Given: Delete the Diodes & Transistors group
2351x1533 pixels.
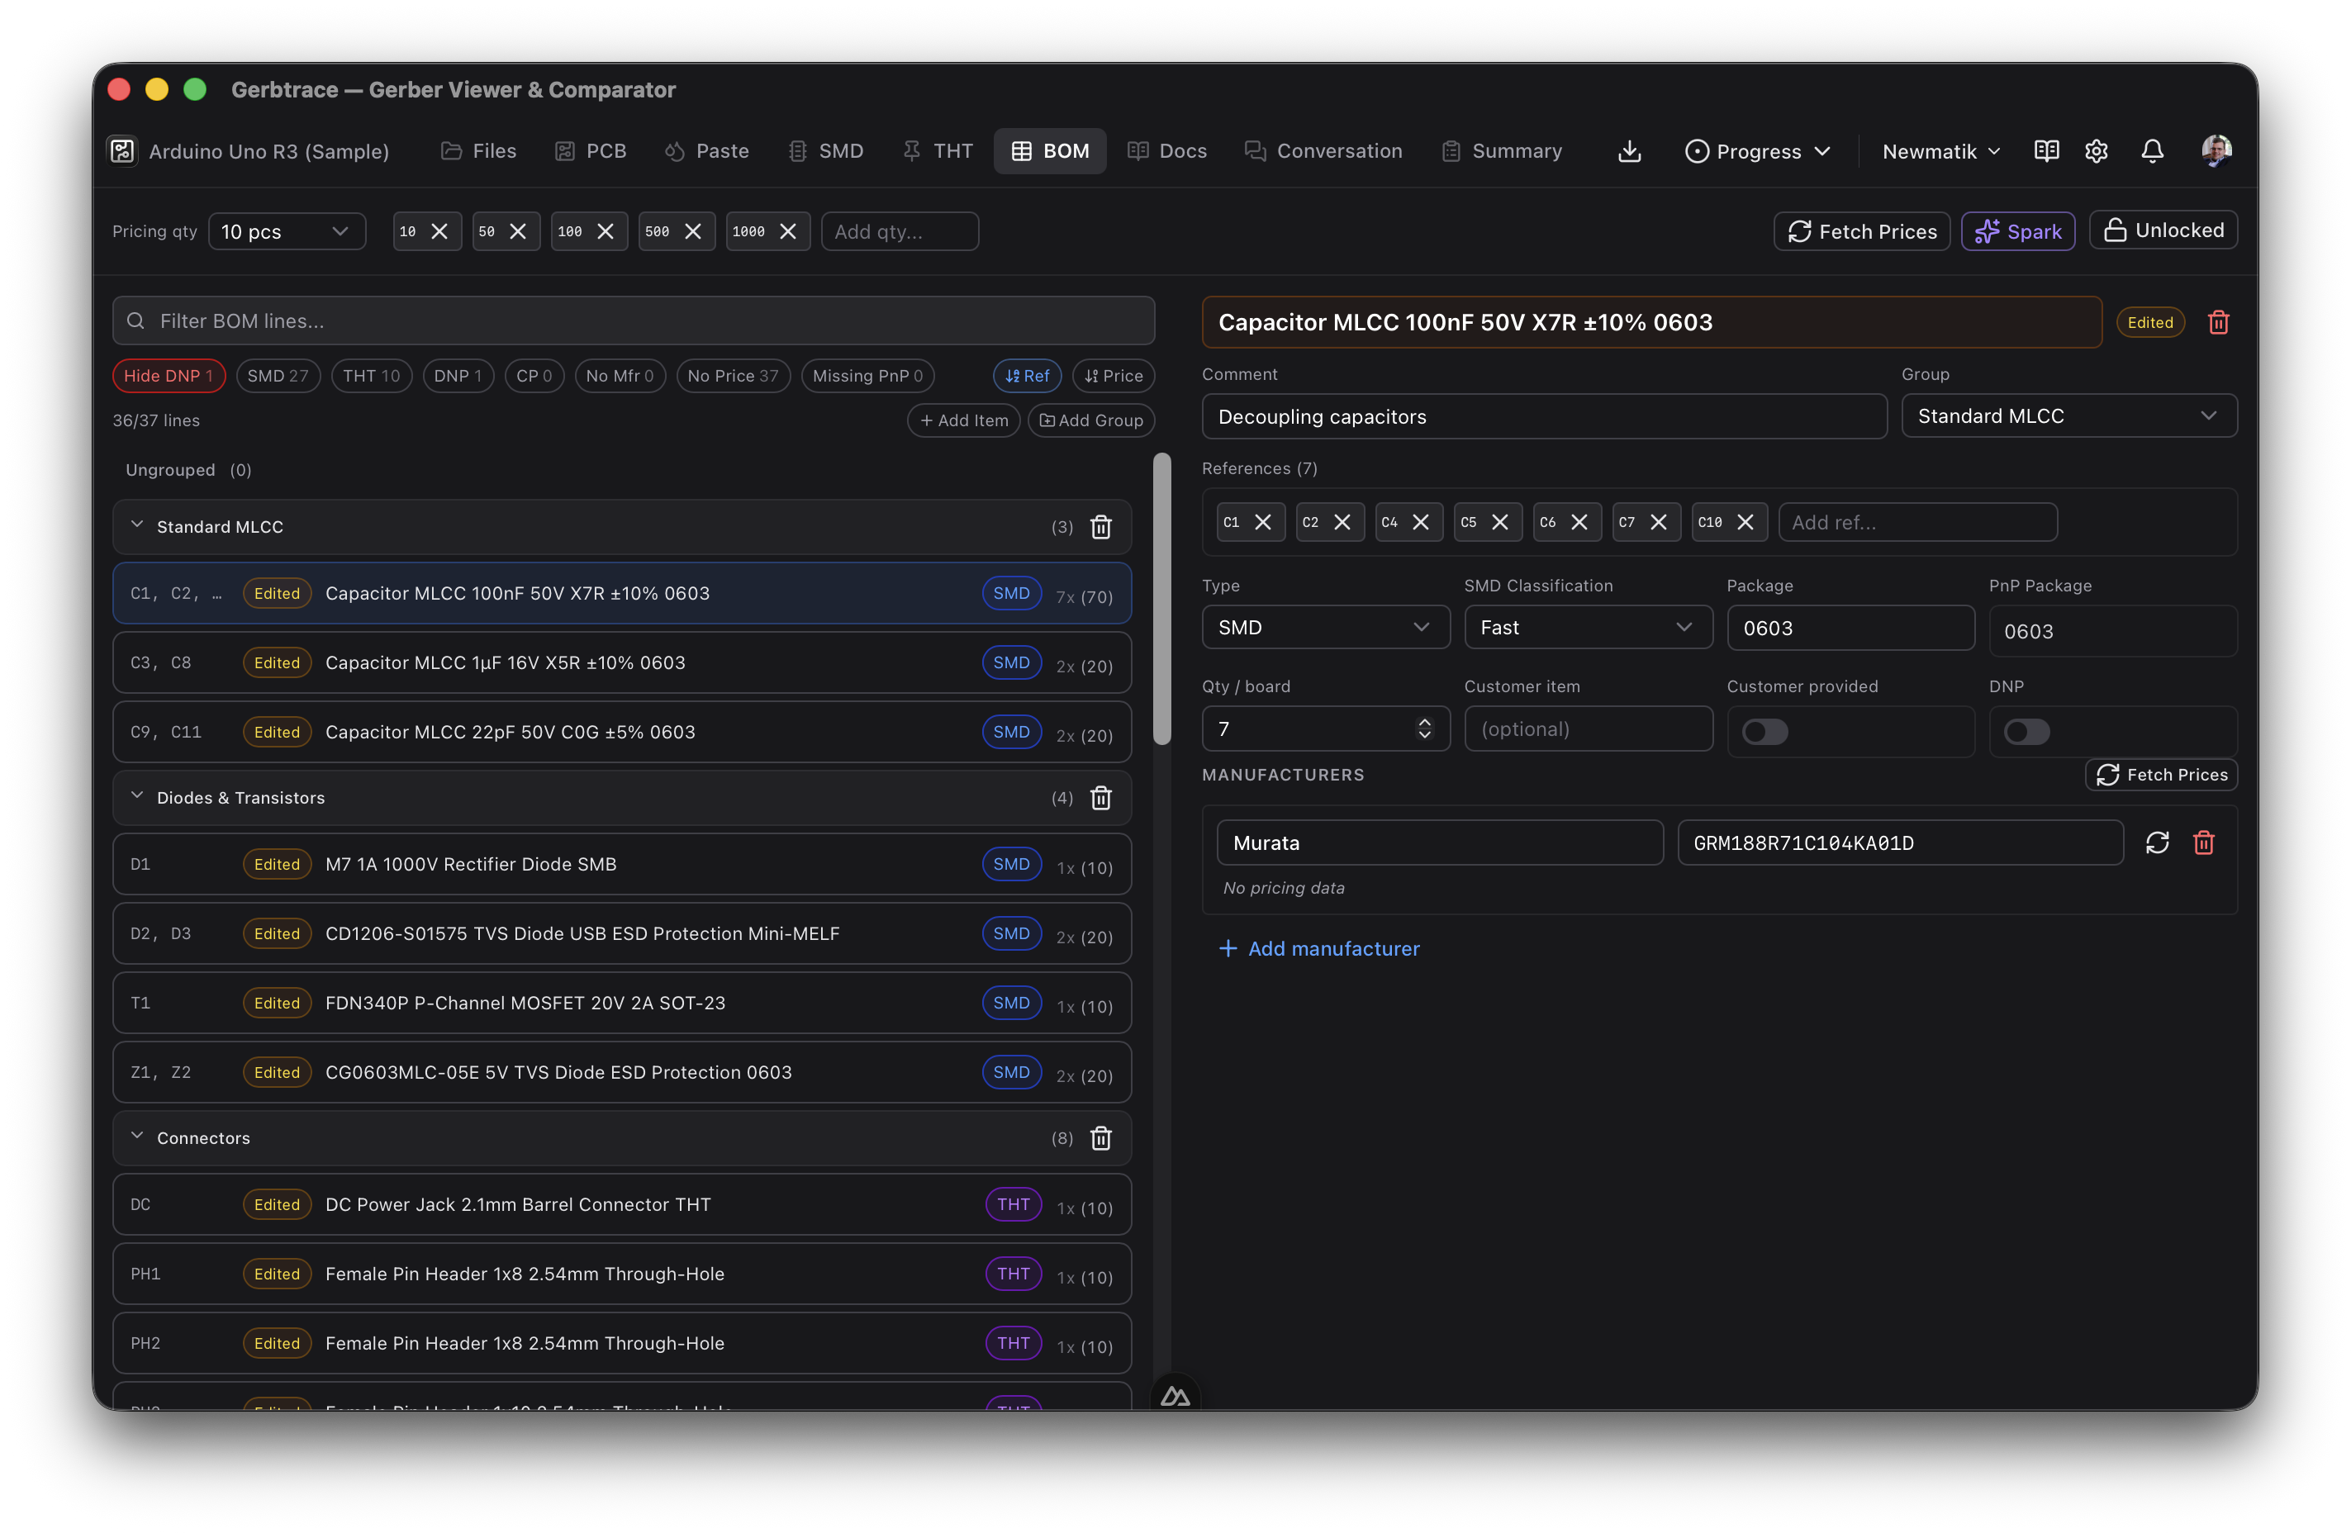Looking at the screenshot, I should point(1100,797).
